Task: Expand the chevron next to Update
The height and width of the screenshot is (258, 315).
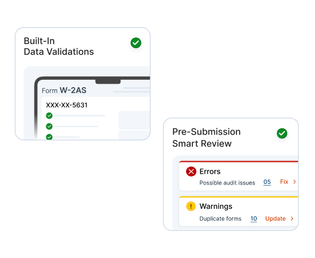Action: [292, 218]
